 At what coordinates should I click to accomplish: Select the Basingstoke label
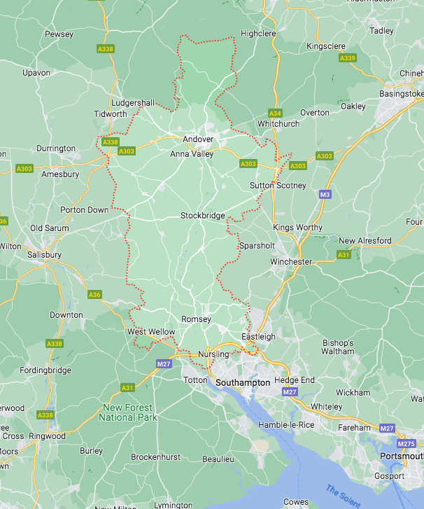tap(402, 94)
